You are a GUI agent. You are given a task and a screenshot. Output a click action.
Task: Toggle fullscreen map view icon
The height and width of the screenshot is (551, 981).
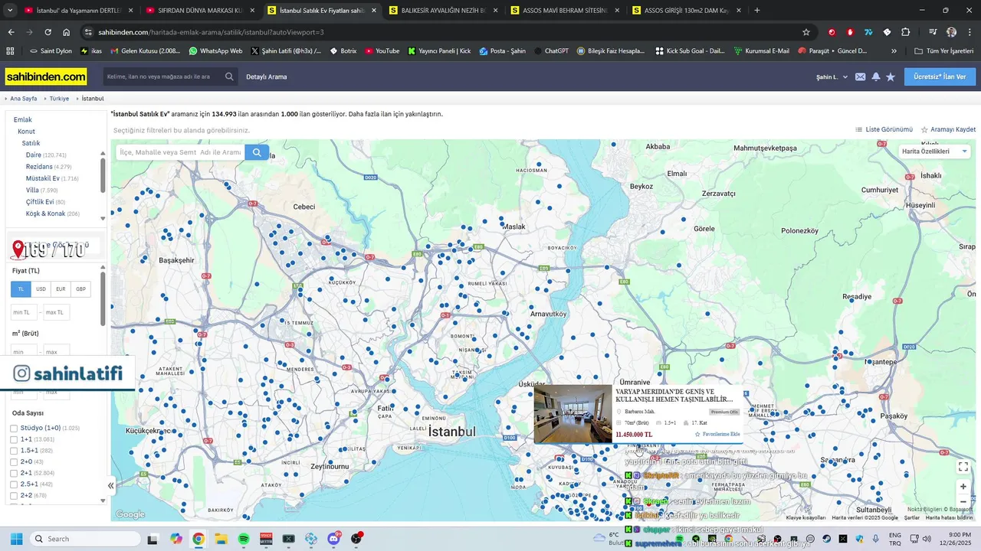pyautogui.click(x=963, y=466)
